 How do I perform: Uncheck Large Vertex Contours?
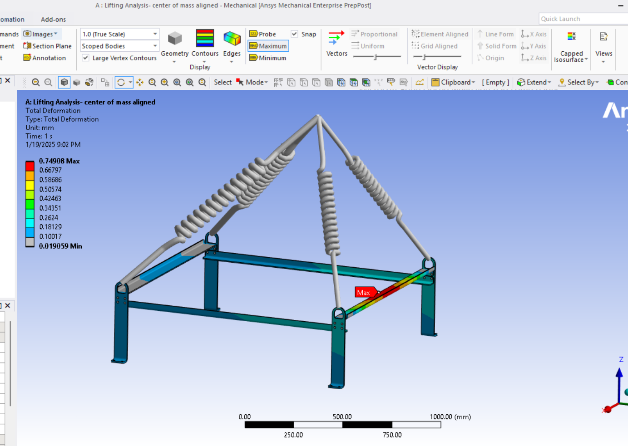click(x=85, y=58)
